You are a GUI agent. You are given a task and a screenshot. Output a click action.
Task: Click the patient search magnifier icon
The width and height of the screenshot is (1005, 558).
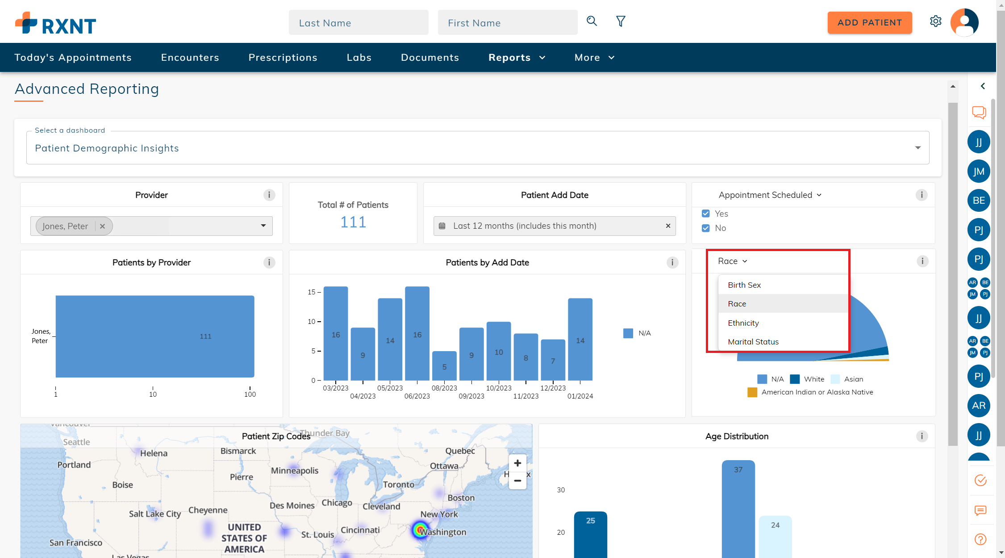click(x=592, y=21)
